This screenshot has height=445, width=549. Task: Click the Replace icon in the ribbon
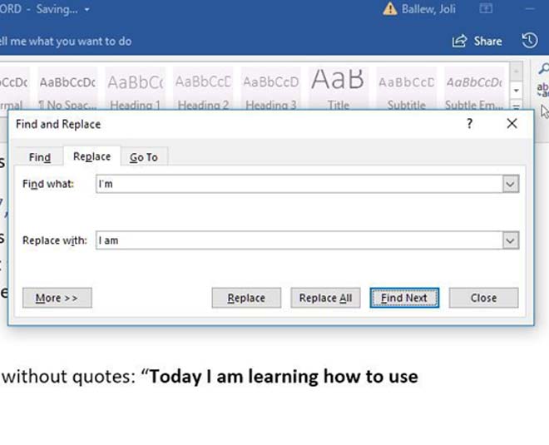tap(543, 90)
